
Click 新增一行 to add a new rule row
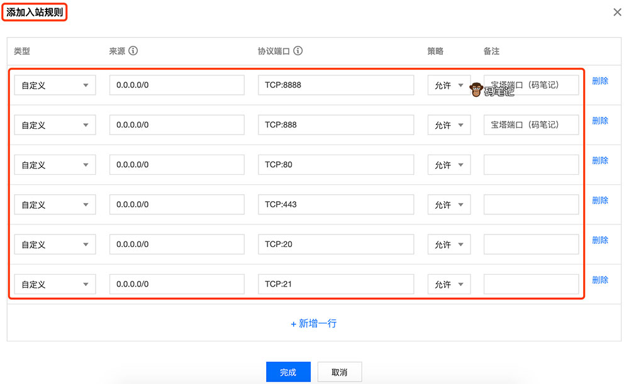point(313,323)
